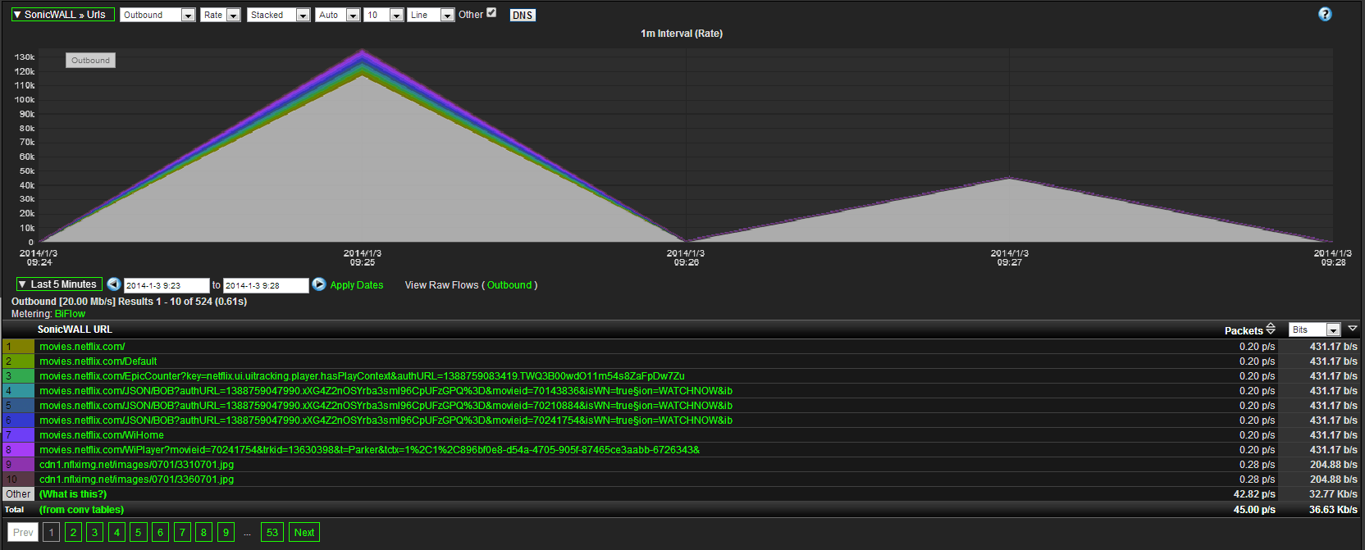Go to results page 7

(182, 533)
